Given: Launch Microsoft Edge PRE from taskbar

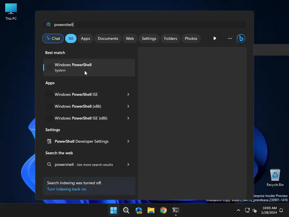Looking at the screenshot, I should coord(139,210).
